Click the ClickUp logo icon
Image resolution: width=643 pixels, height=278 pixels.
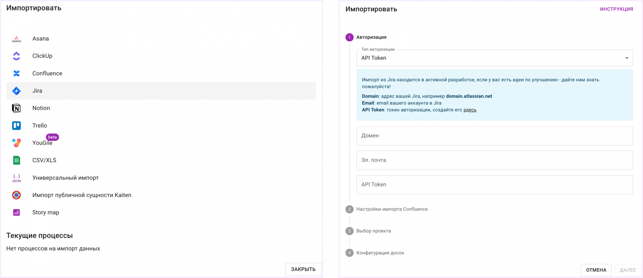(16, 56)
